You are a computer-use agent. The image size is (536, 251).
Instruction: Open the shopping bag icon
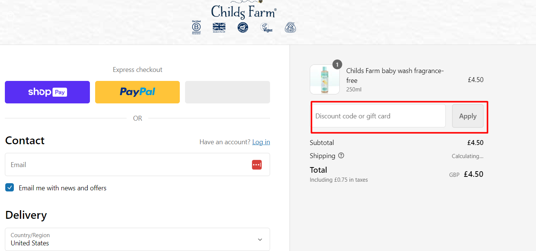(10, 16)
